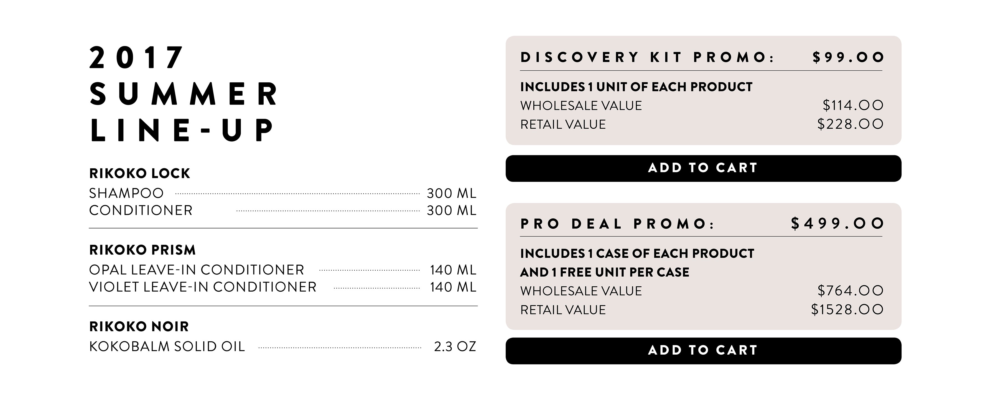The height and width of the screenshot is (402, 998).
Task: Open Opal Leave-In Conditioner item
Action: pos(283,270)
